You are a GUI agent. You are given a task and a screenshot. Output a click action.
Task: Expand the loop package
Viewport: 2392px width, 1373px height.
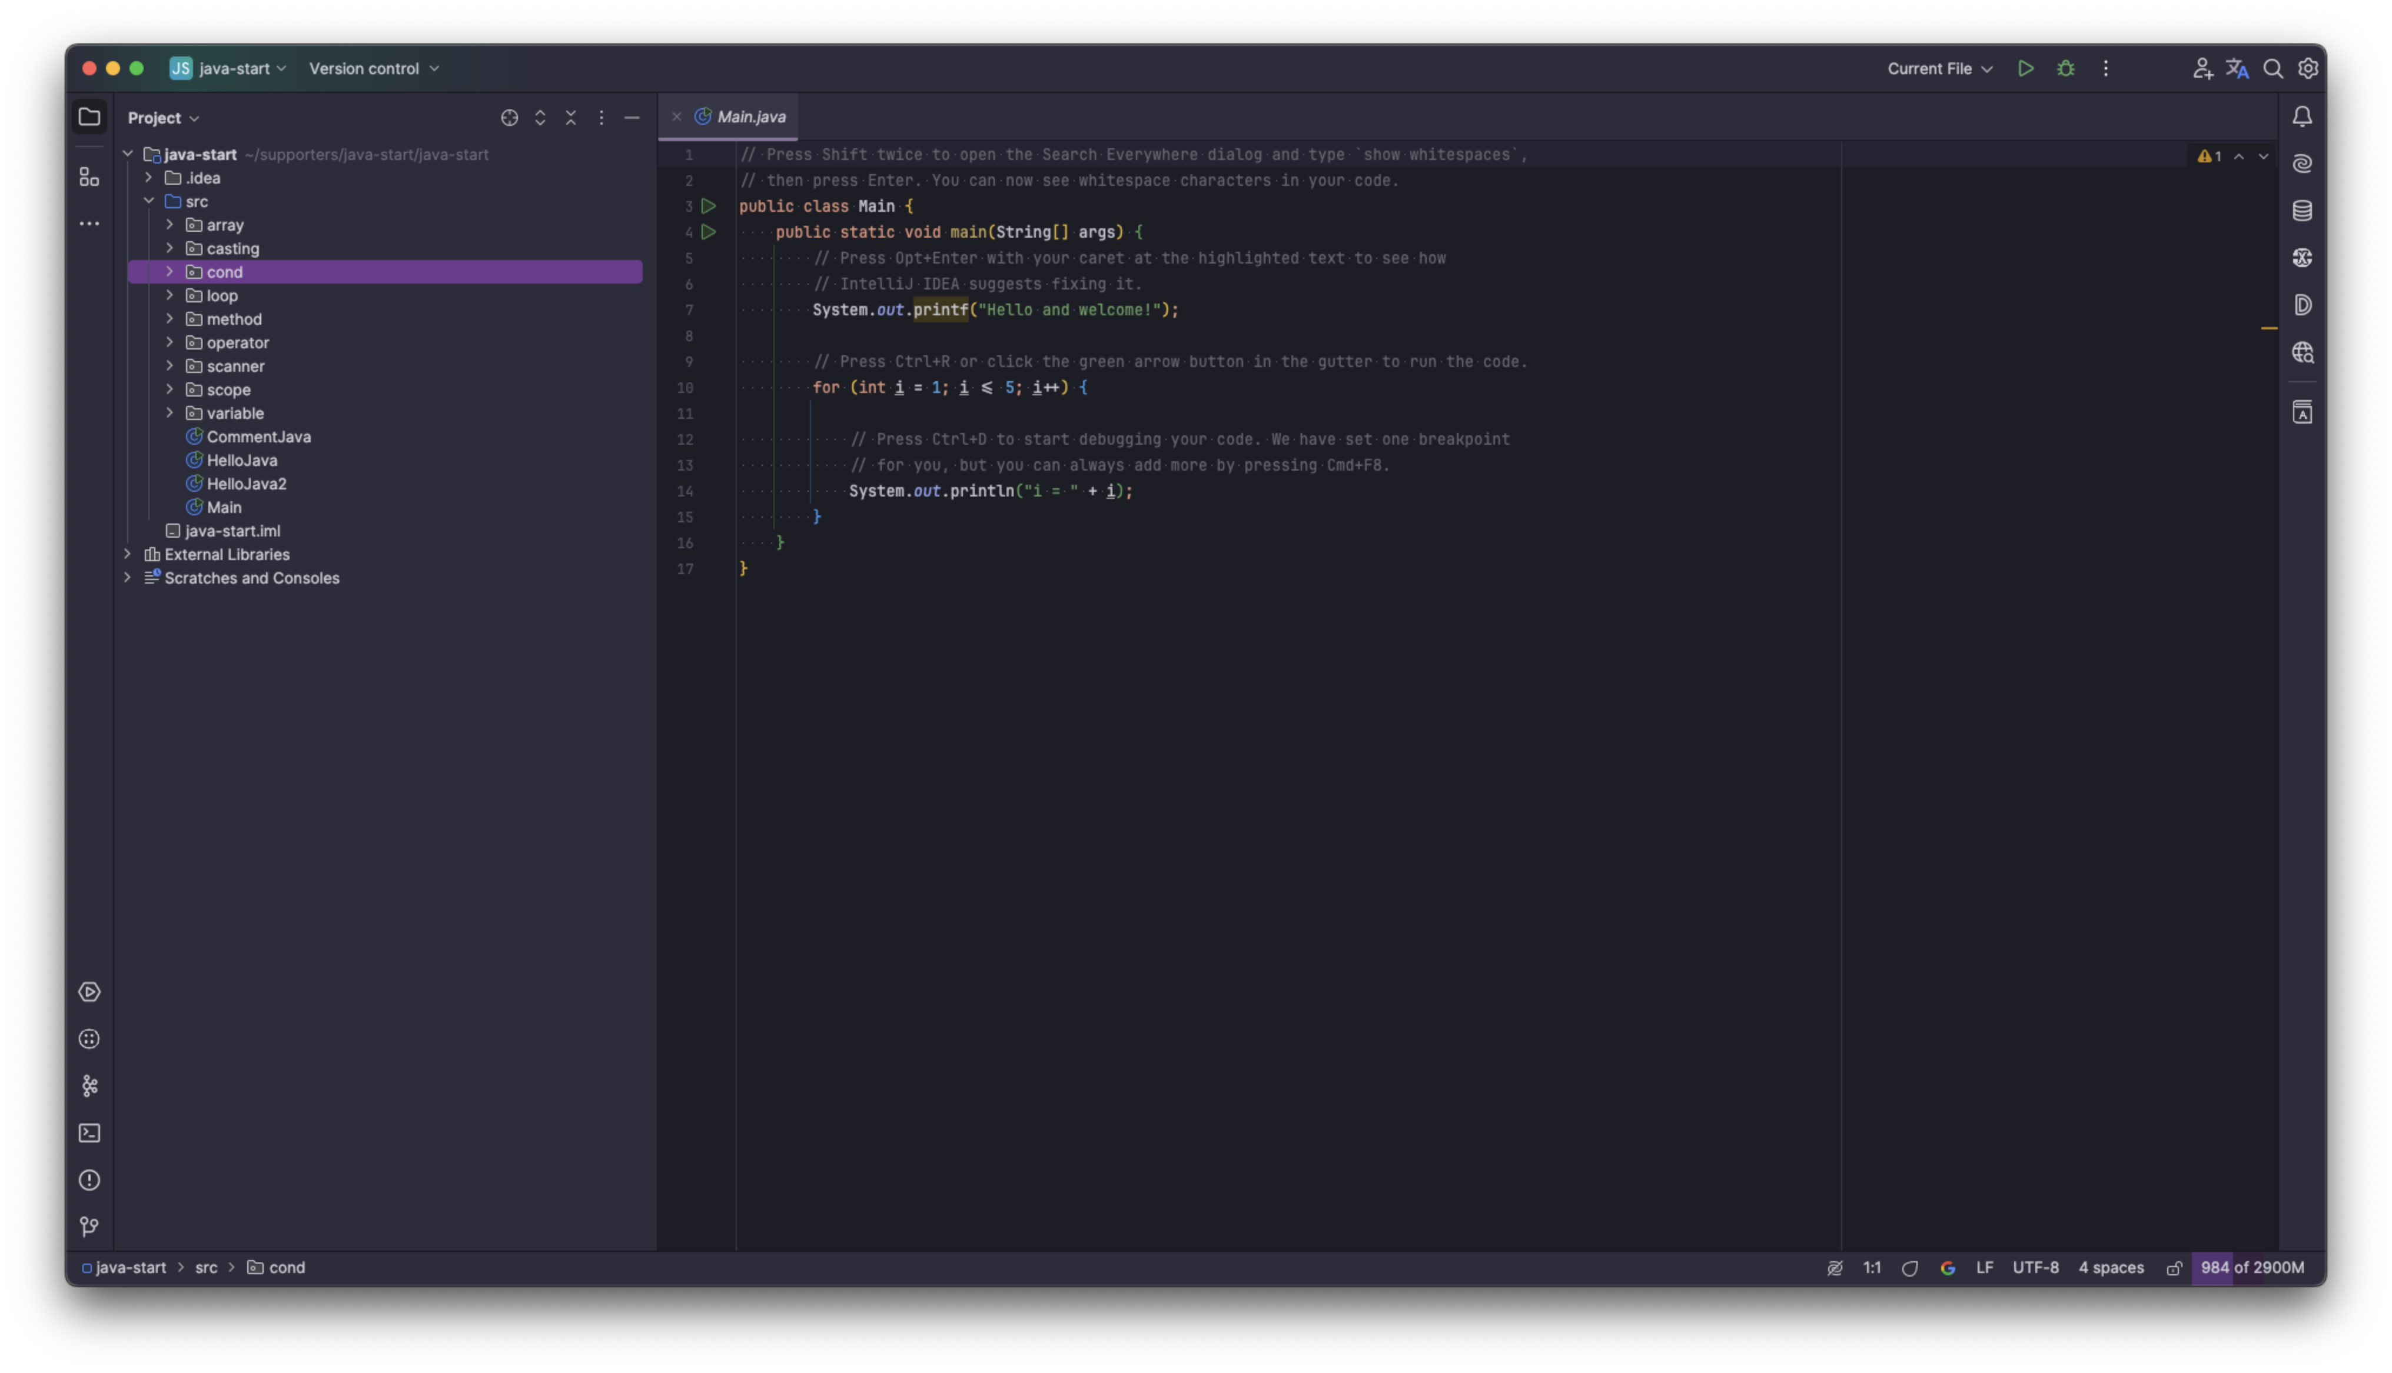170,295
